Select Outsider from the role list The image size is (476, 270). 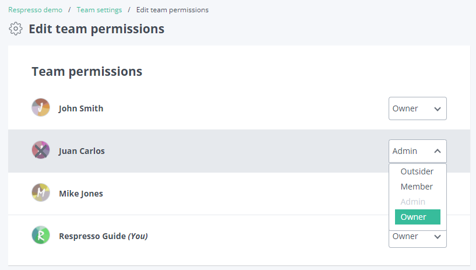(417, 171)
